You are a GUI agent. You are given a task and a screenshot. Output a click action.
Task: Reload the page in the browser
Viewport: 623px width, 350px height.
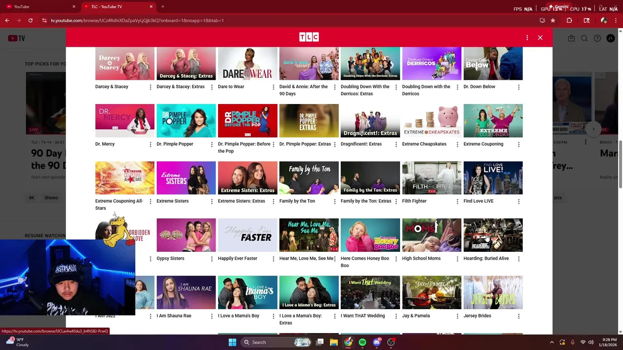coord(30,20)
